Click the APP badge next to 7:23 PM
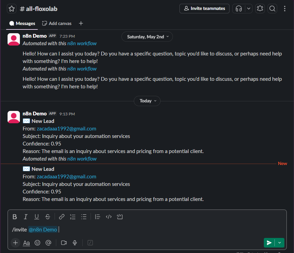This screenshot has height=253, width=294. pyautogui.click(x=52, y=36)
